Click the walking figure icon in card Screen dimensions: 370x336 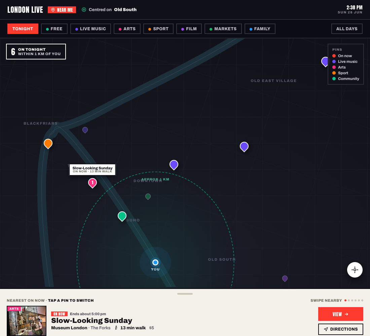pyautogui.click(x=116, y=328)
